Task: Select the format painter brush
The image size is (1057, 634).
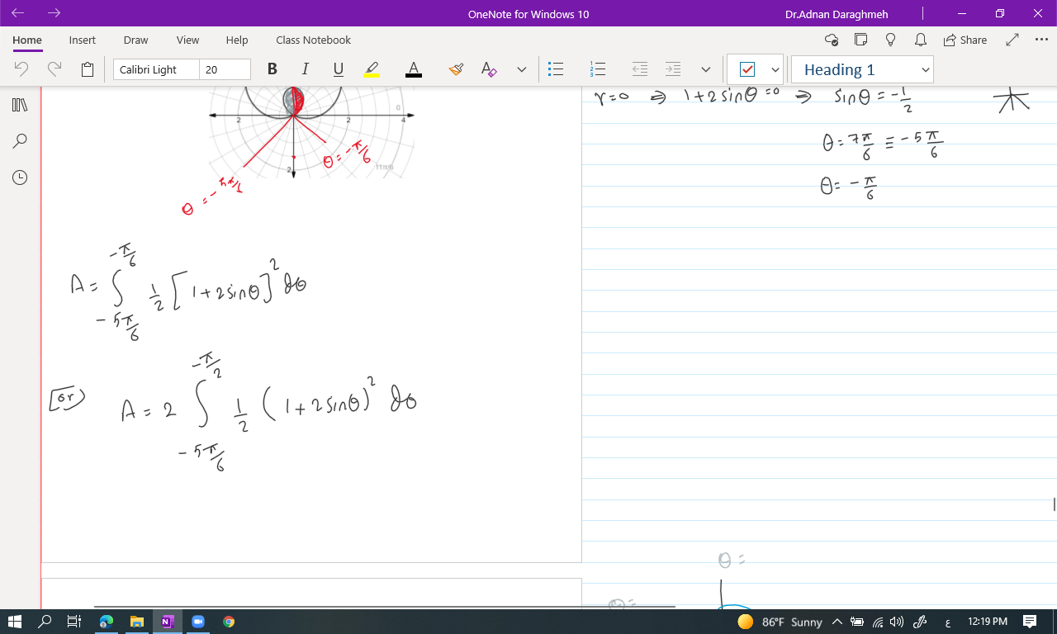Action: [x=456, y=69]
